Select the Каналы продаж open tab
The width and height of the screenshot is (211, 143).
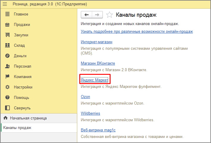tap(39, 128)
